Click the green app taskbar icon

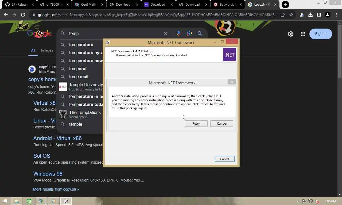tap(29, 201)
